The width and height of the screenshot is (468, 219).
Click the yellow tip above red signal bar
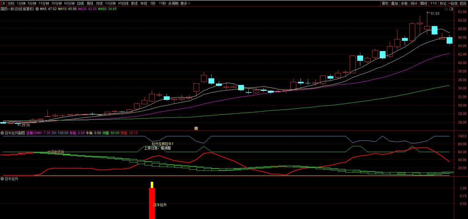coord(152,185)
